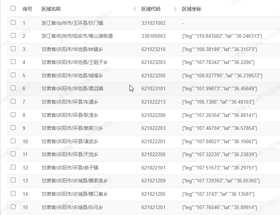
Task: Click the 区域代码 column header text
Action: 151,9
